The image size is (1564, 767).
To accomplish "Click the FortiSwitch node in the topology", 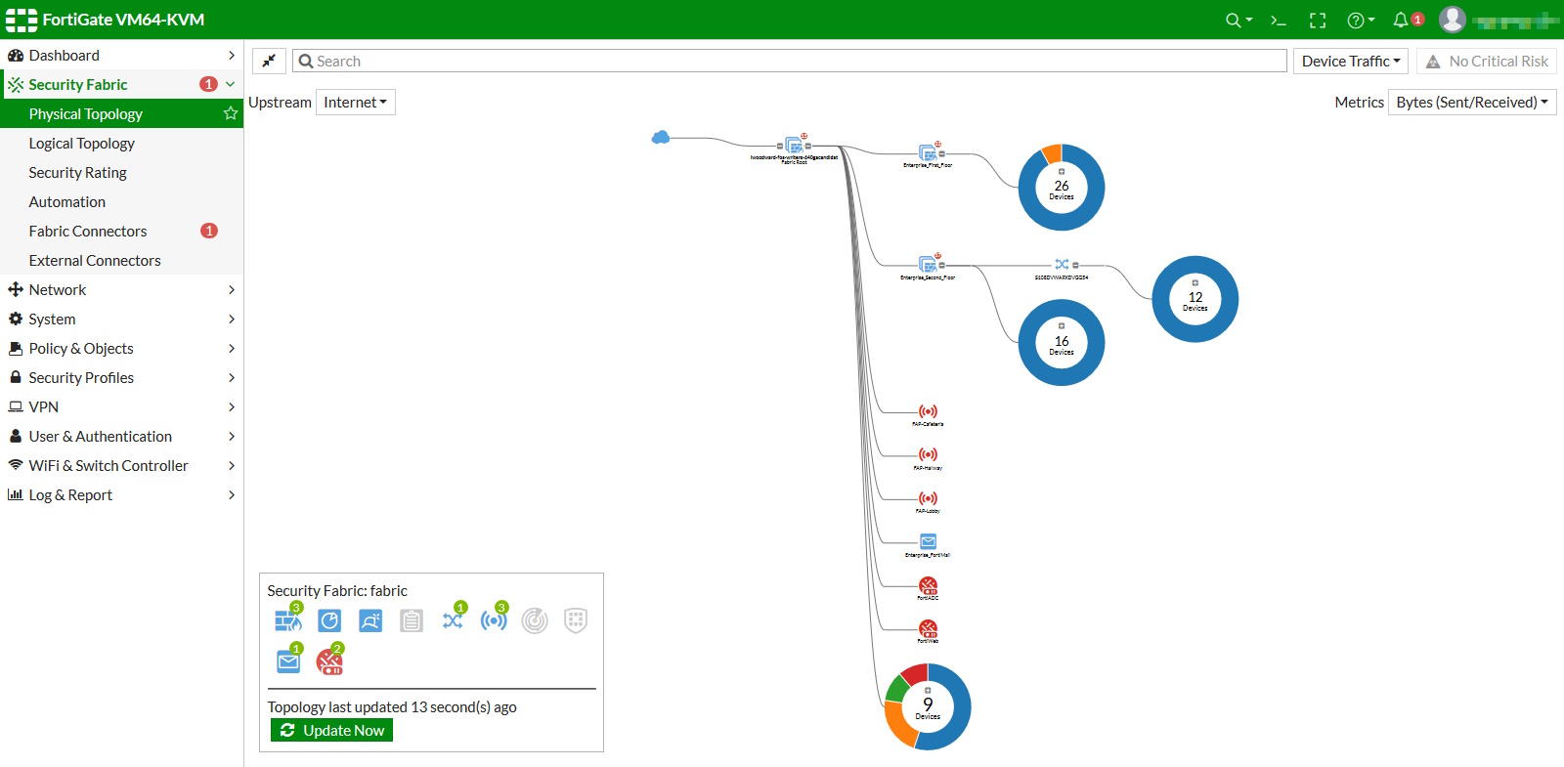I will [x=1062, y=265].
